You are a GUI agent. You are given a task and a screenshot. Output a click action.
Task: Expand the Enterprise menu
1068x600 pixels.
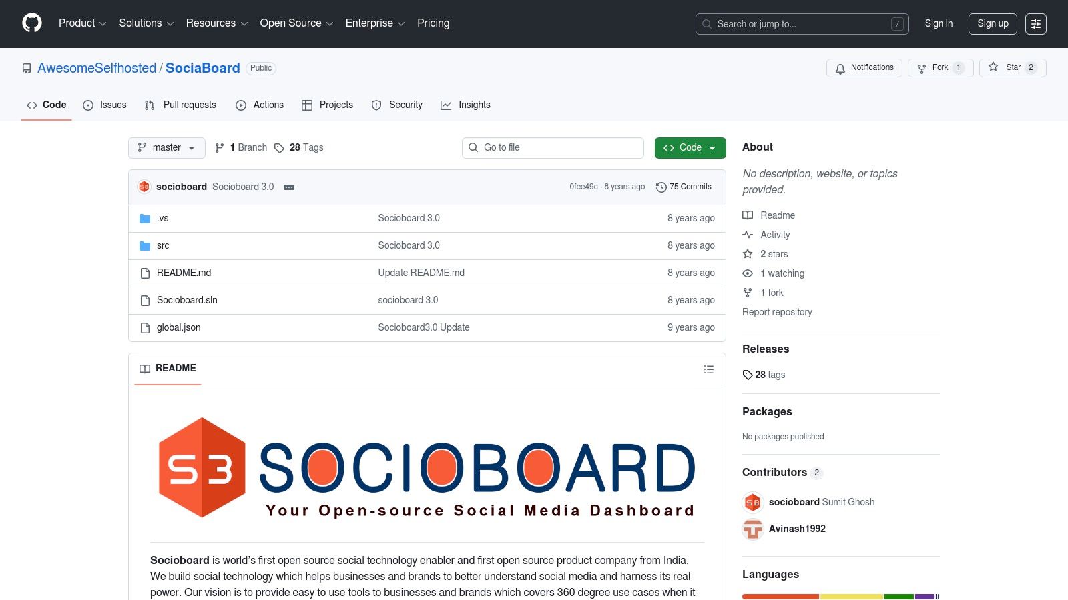375,23
